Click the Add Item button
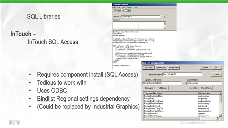228x128 pixels. [x=149, y=68]
